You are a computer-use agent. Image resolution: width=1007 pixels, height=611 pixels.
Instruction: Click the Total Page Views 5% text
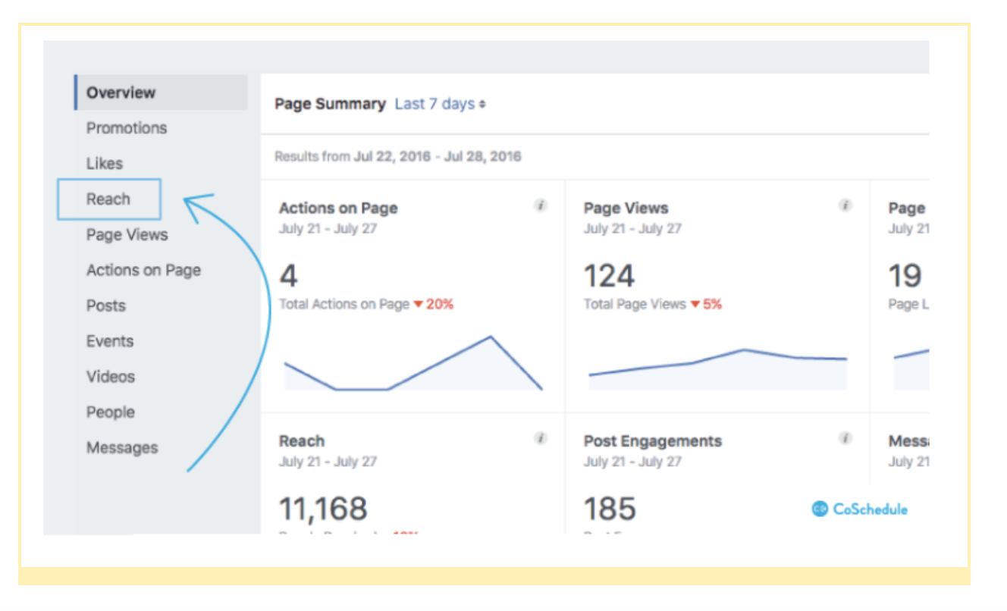click(x=653, y=305)
